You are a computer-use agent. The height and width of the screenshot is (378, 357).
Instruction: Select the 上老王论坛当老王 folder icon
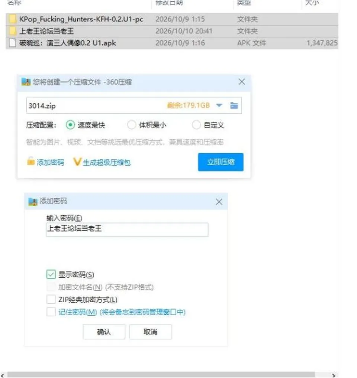pos(12,31)
